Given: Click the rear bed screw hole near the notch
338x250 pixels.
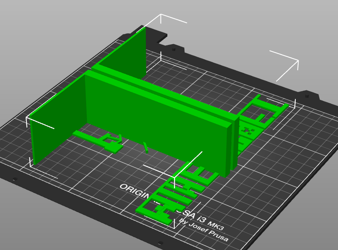Looking at the screenshot, I should point(174,49).
